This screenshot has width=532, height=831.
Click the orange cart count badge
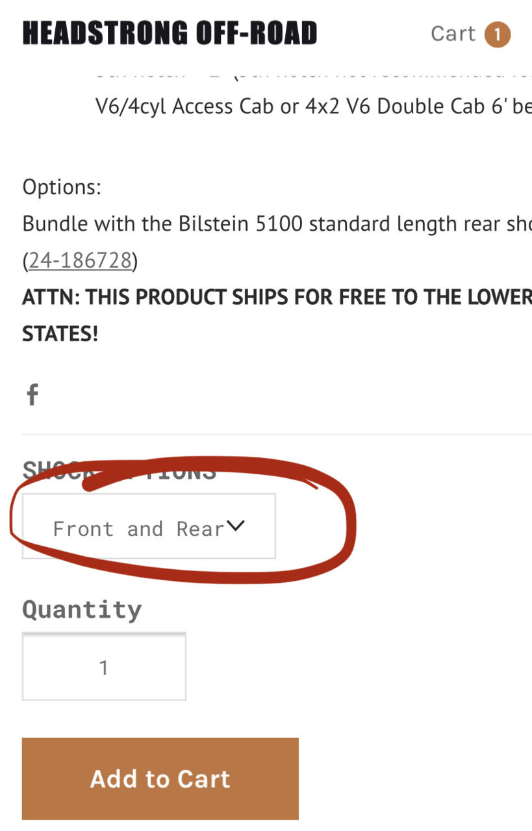tap(497, 34)
